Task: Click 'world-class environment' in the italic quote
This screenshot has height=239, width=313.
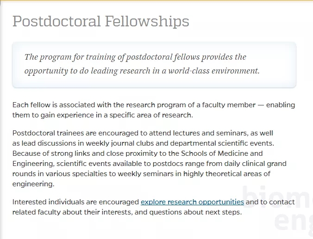Action: pos(214,71)
